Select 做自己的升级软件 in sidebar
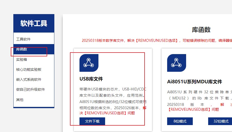This screenshot has width=232, height=132. tap(31, 89)
